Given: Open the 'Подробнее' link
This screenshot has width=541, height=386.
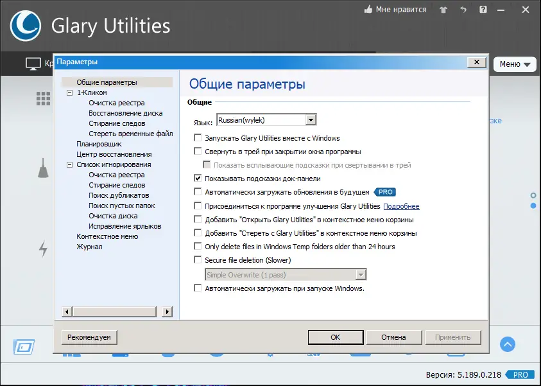Looking at the screenshot, I should [x=401, y=206].
